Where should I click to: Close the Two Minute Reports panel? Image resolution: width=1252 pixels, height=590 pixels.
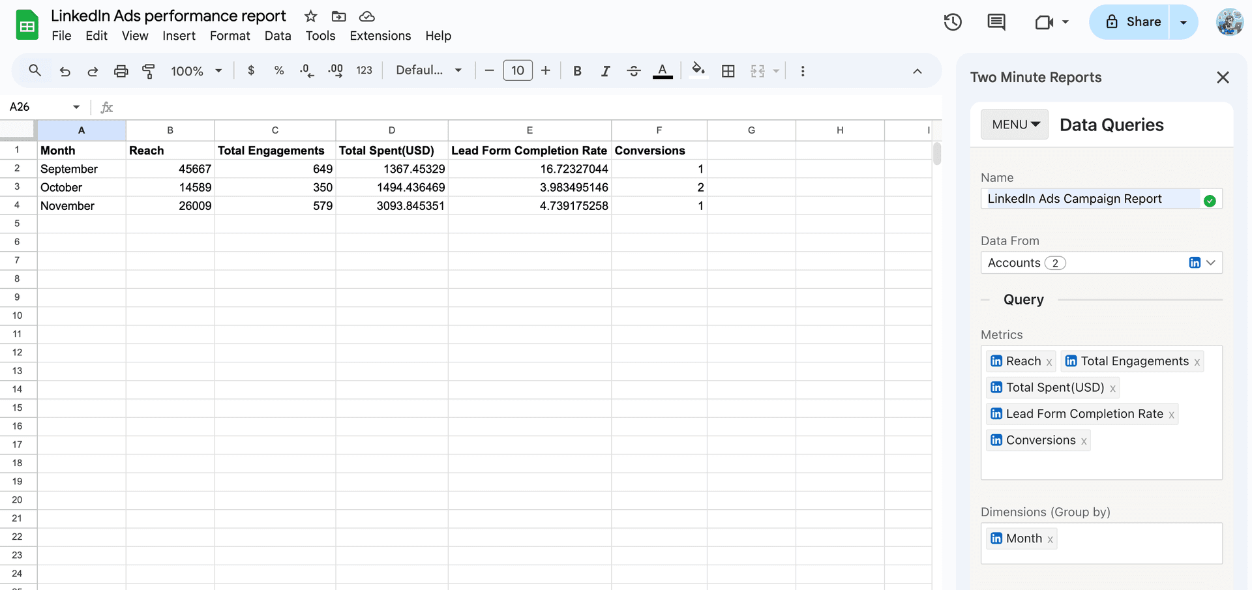tap(1223, 77)
